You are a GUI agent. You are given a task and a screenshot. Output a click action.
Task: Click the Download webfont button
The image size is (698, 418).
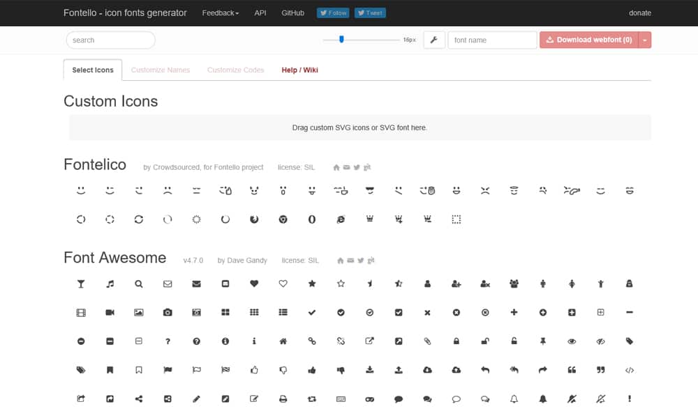click(x=589, y=40)
